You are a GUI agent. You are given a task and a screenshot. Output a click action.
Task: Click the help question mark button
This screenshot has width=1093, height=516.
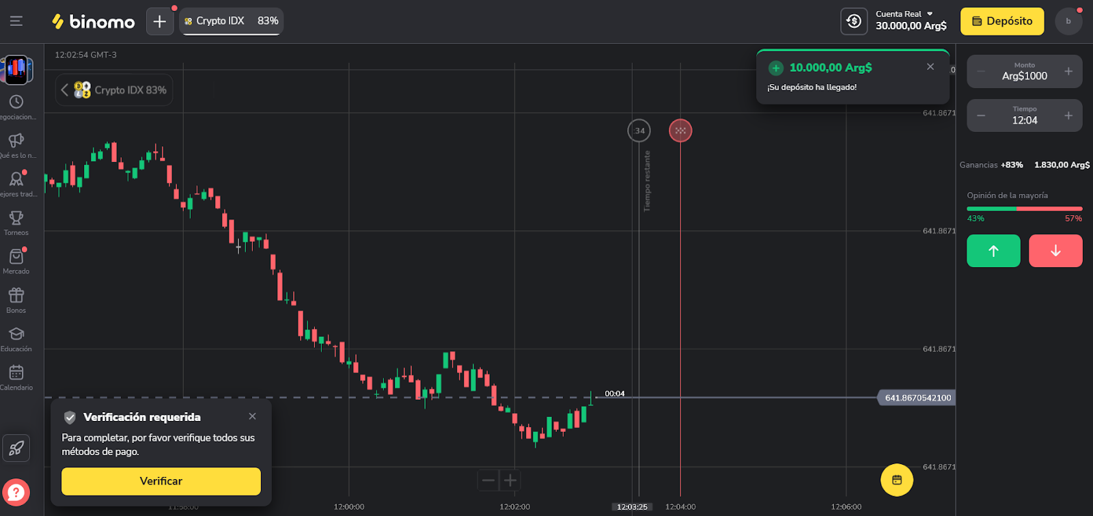click(16, 492)
